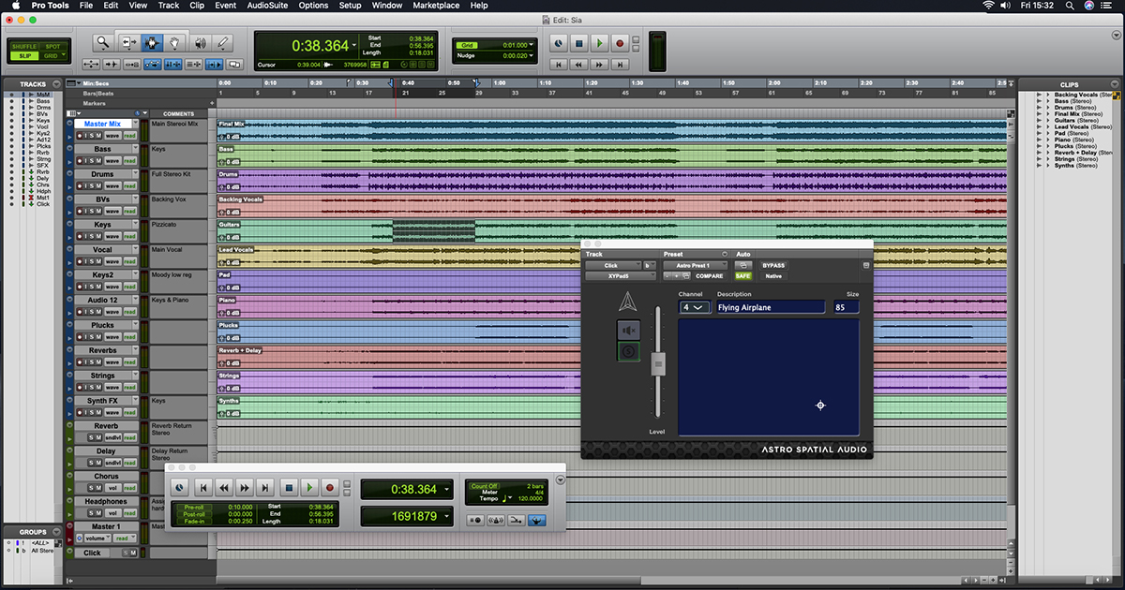
Task: Click the XY pad crosshair position marker
Action: [x=820, y=406]
